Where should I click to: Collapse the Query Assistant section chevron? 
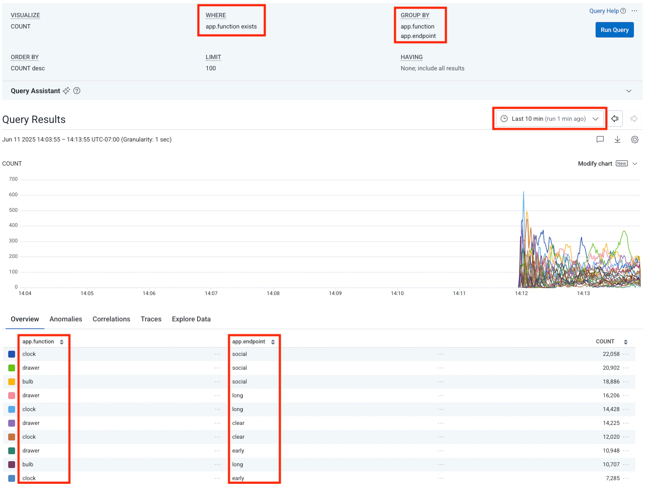click(x=629, y=91)
